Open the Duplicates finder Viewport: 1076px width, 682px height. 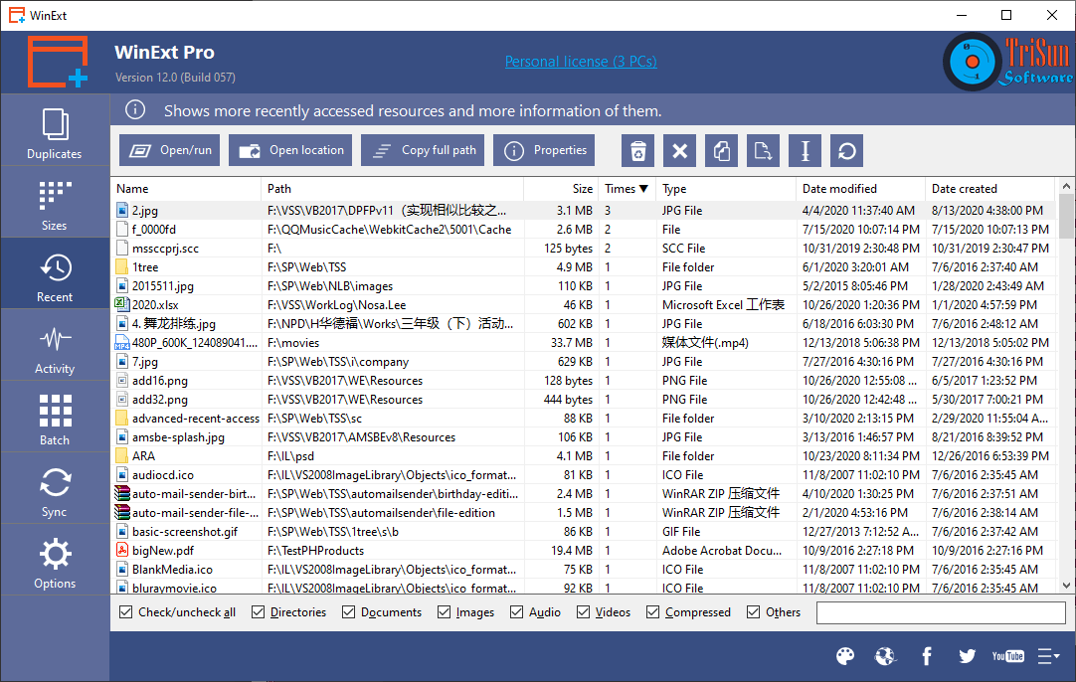click(x=55, y=130)
